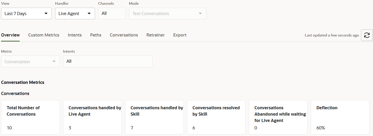Viewport: 373px width, 136px height.
Task: Switch to the Retrainer tab
Action: (x=155, y=35)
